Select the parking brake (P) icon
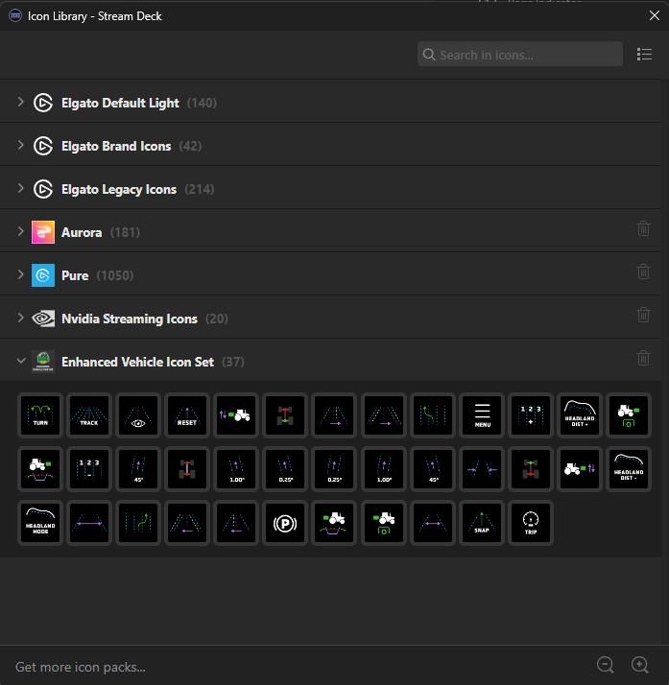Screen dimensions: 669x685 click(x=285, y=523)
